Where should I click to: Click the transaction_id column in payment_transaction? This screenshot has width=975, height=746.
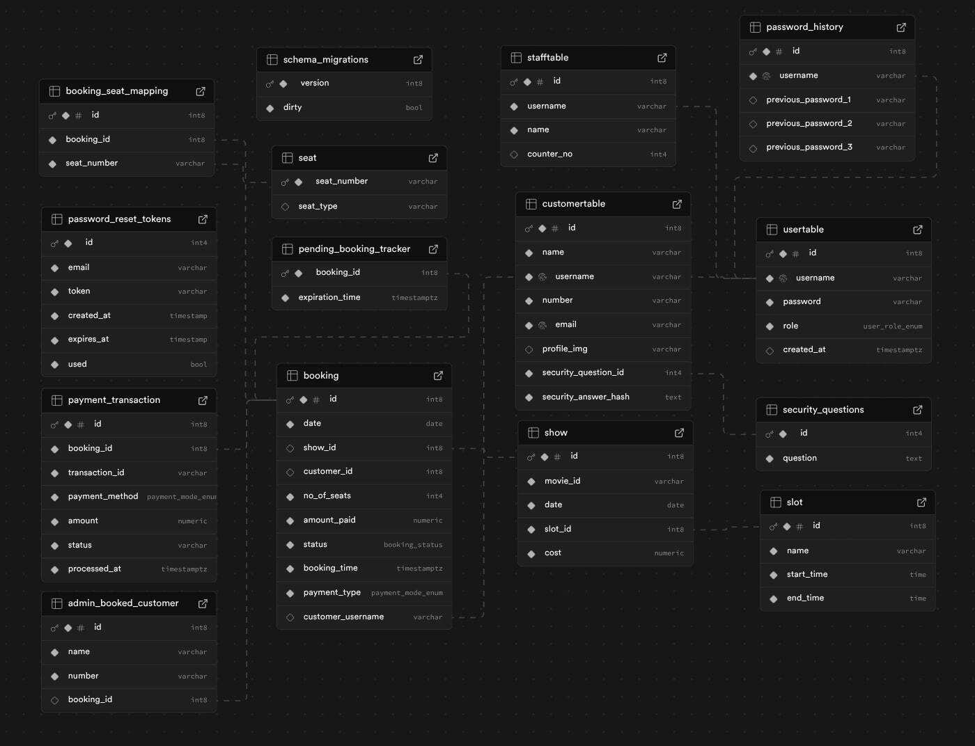(x=129, y=473)
